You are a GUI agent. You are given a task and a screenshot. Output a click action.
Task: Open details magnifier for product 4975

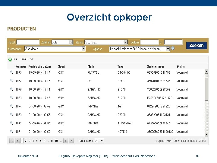[11, 97]
